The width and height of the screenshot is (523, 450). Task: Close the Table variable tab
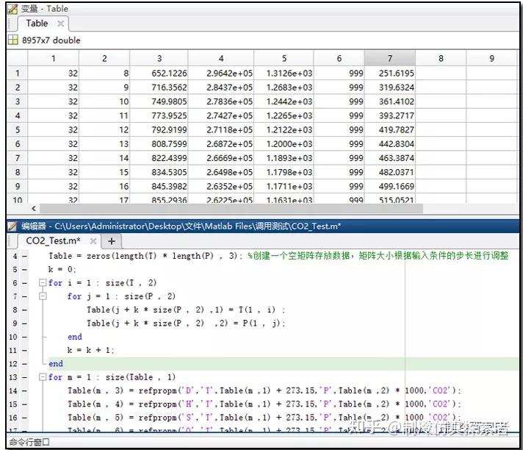click(x=60, y=24)
